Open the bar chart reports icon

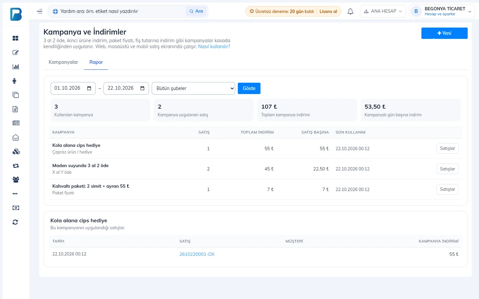[x=16, y=66]
